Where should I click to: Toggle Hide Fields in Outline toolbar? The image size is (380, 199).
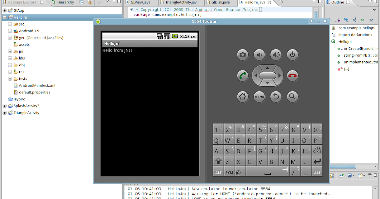tap(346, 20)
